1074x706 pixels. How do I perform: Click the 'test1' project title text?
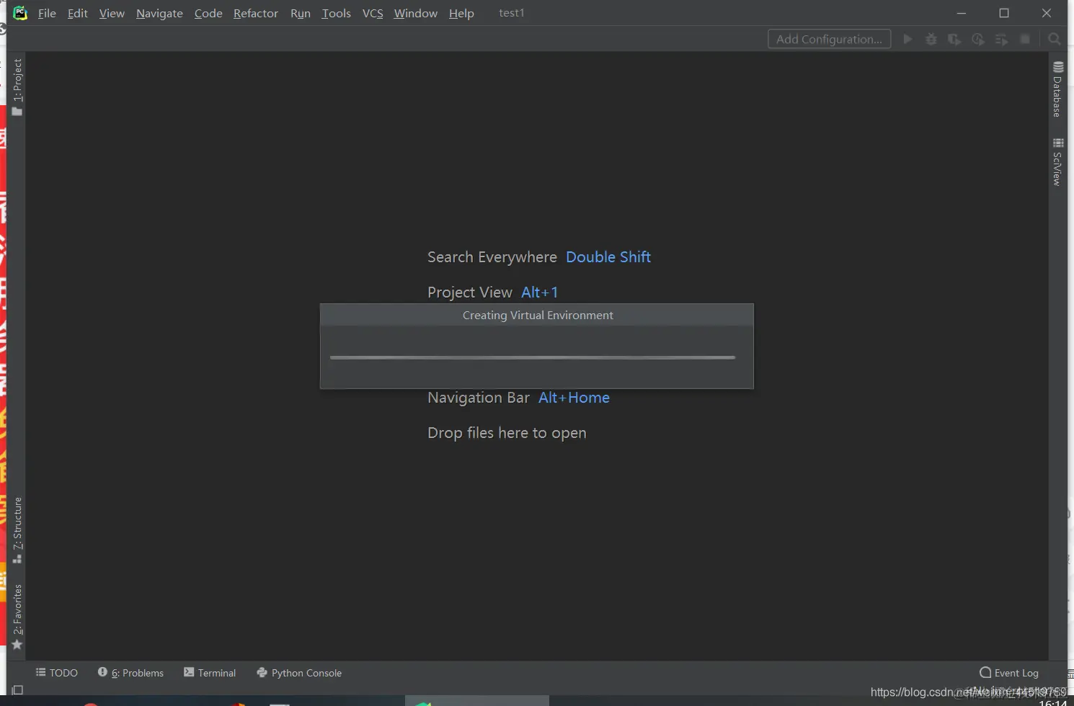(512, 13)
